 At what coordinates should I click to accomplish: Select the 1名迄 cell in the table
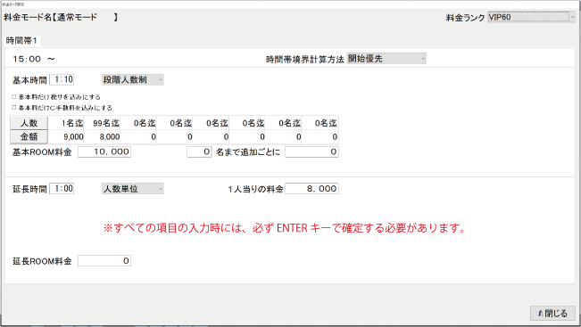[x=67, y=123]
